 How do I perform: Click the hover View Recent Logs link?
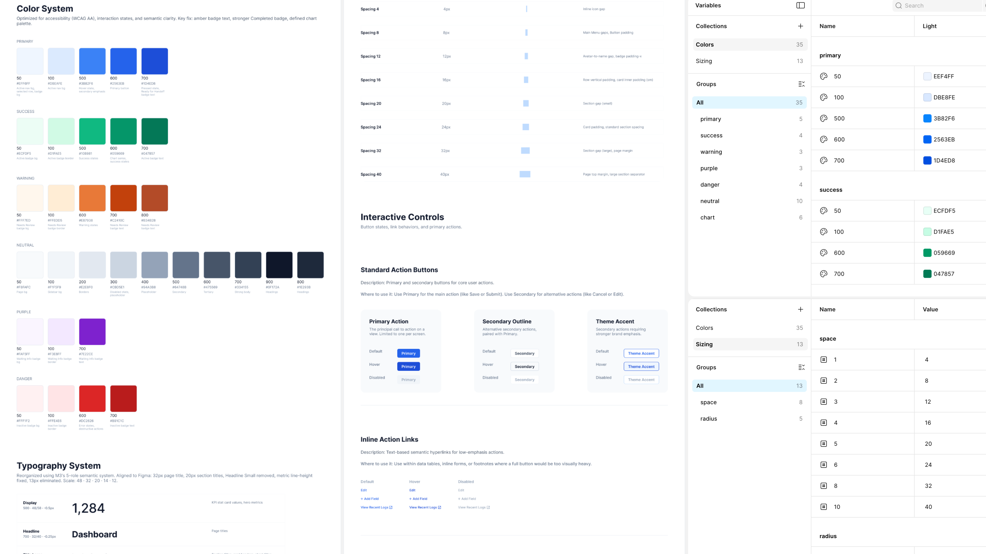425,507
